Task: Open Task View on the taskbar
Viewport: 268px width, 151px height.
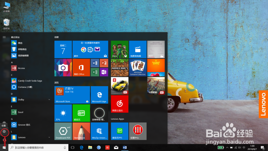Action: (72, 148)
